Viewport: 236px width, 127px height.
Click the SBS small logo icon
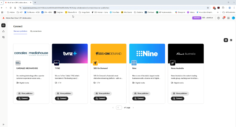95,63
